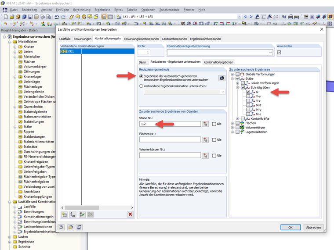Switch to the Einwirkungen tab
The width and height of the screenshot is (334, 250).
[x=83, y=39]
